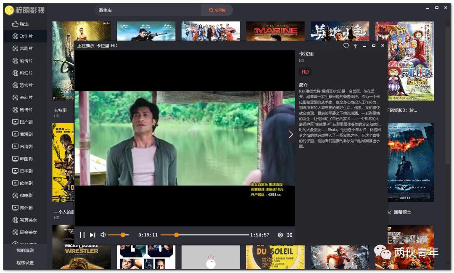This screenshot has height=273, width=454.
Task: Pause the playing video
Action: tap(82, 235)
